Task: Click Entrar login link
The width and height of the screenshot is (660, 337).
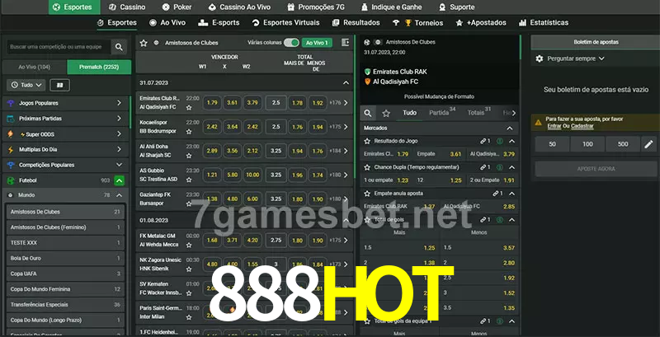Action: (x=554, y=126)
